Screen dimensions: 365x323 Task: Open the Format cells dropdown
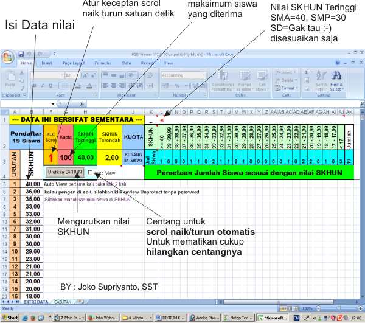286,88
